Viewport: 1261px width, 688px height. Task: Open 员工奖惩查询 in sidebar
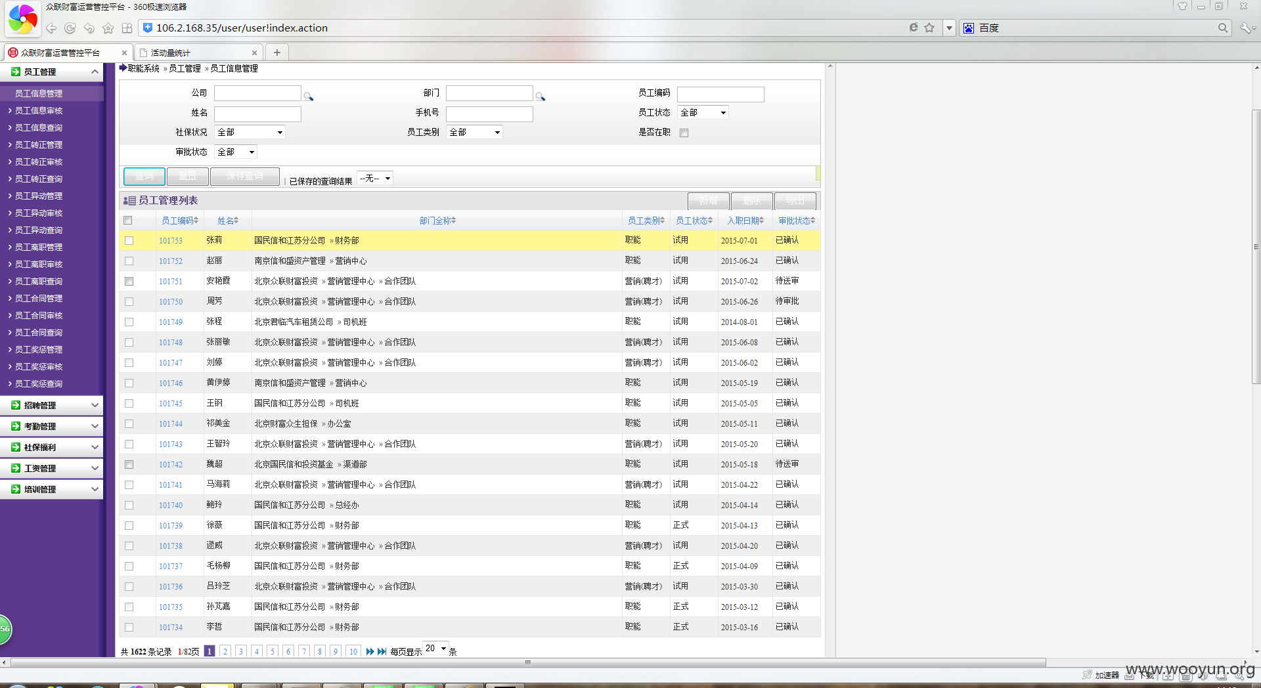click(x=39, y=384)
